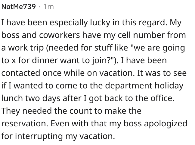Screen dimensions: 195x145
Task: Click the line "They needed the count to make the"
Action: point(71,111)
